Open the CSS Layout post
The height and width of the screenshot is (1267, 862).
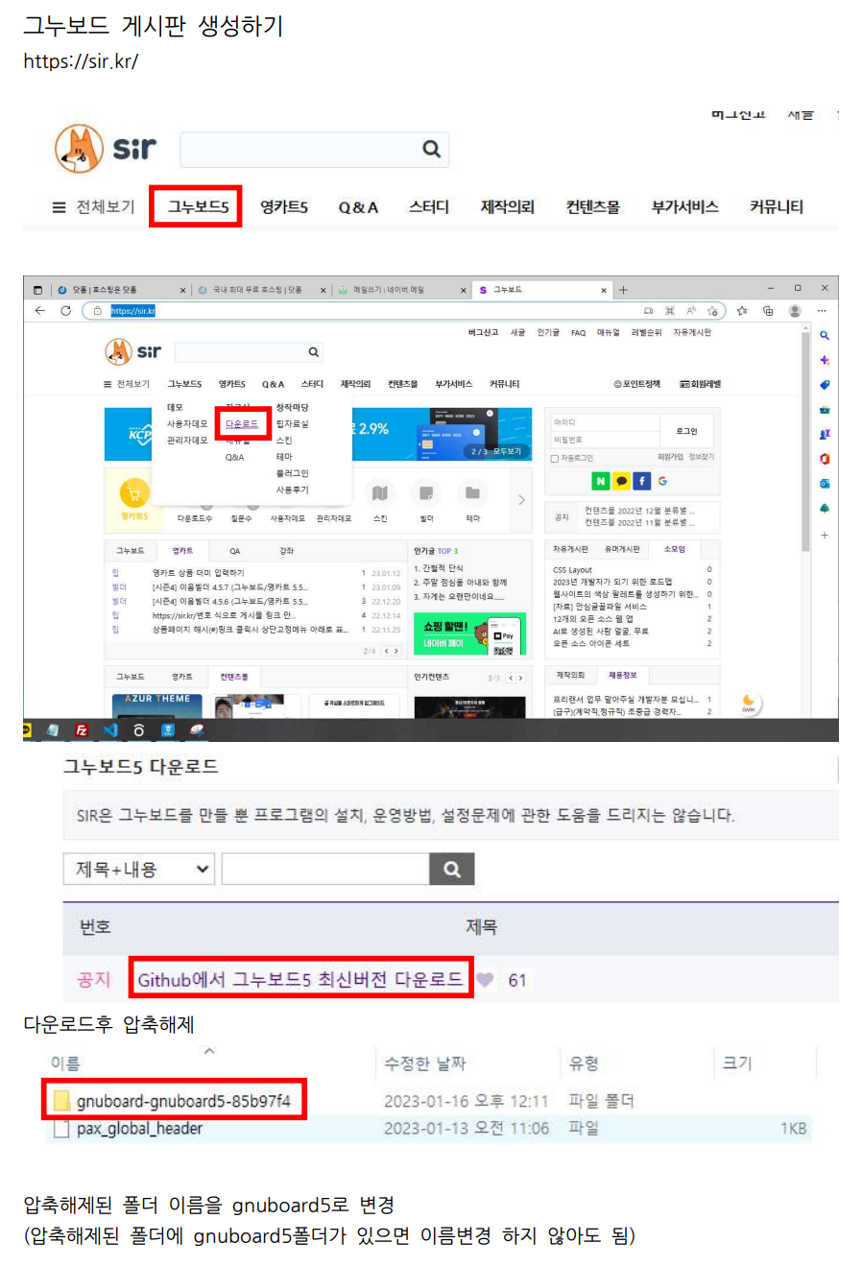pyautogui.click(x=573, y=570)
